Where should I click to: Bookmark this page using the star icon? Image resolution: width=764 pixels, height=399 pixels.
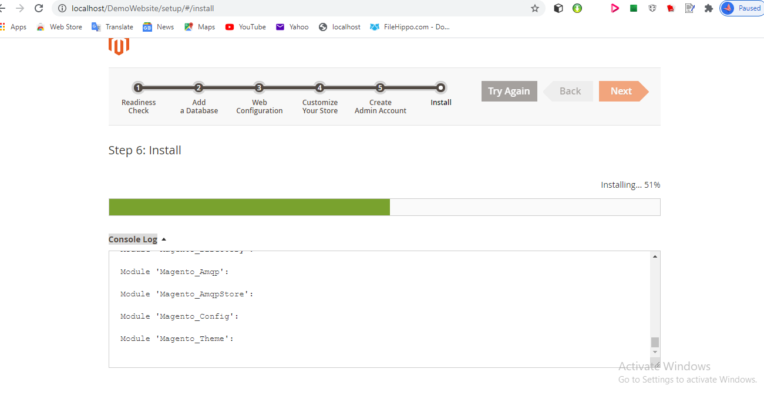click(x=534, y=8)
